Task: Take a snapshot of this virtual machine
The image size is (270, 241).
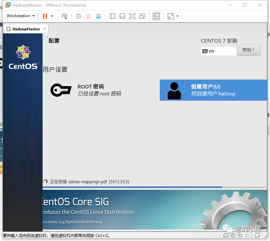Action: [x=78, y=17]
